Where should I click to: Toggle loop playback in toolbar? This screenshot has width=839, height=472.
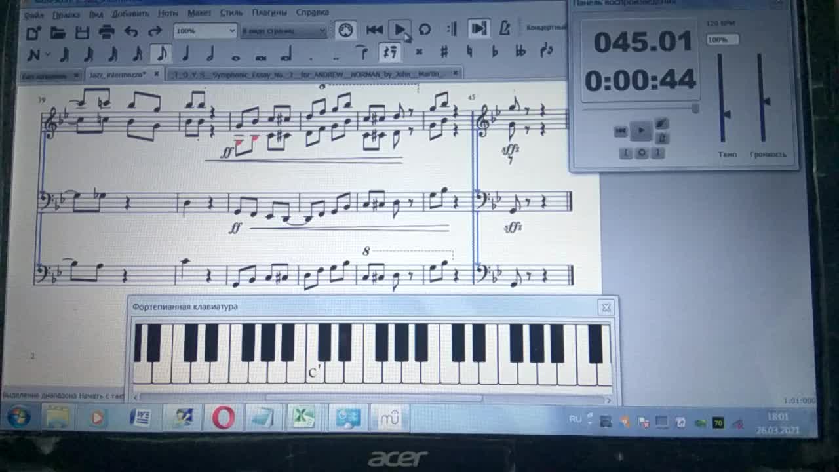(x=425, y=29)
